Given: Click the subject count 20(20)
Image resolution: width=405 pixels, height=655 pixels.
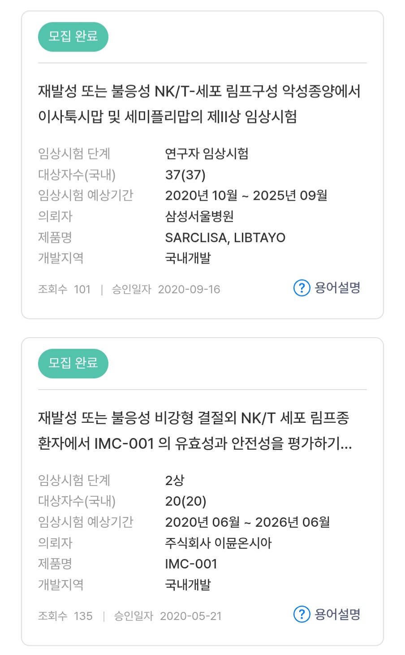Looking at the screenshot, I should 185,501.
